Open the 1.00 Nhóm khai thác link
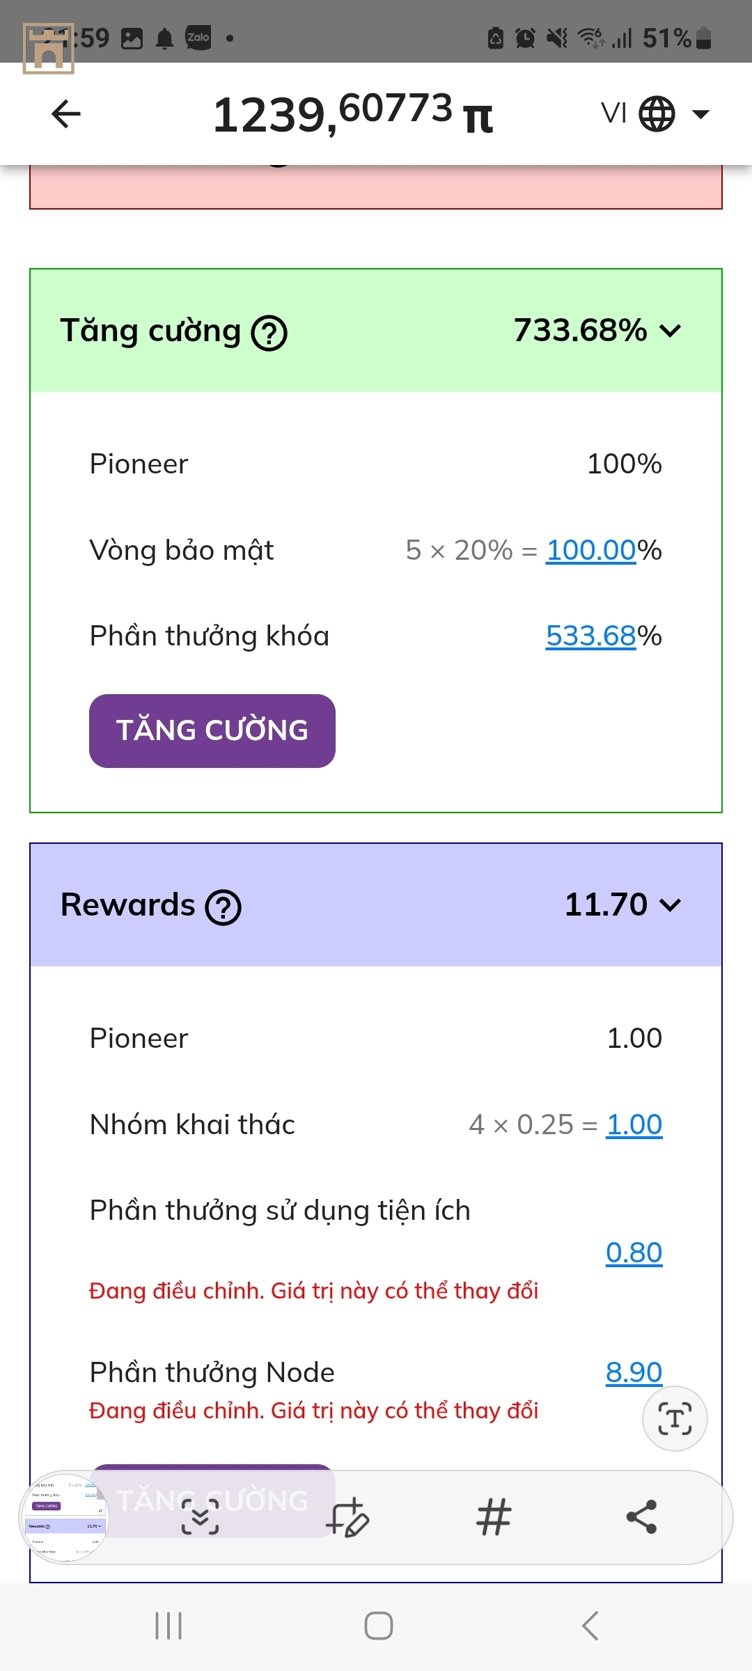 tap(634, 1124)
